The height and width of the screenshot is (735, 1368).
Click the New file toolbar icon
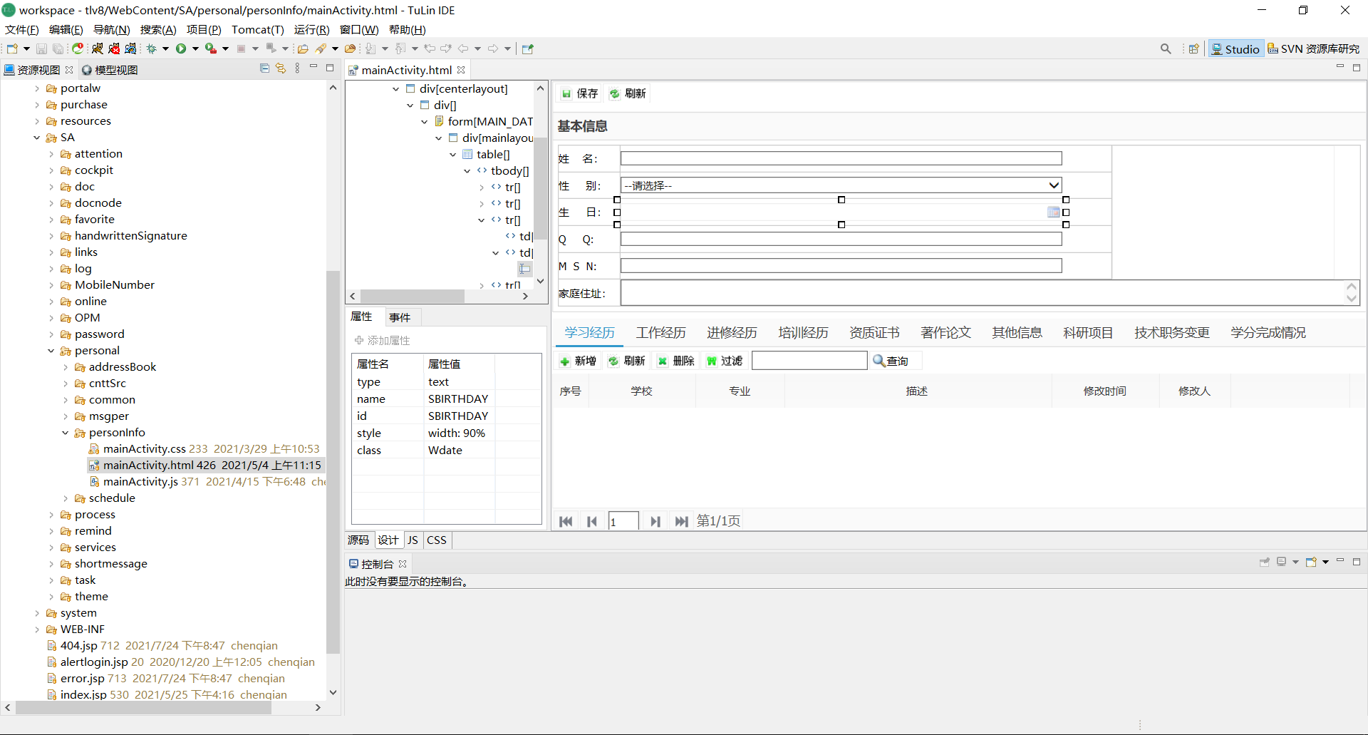(11, 48)
